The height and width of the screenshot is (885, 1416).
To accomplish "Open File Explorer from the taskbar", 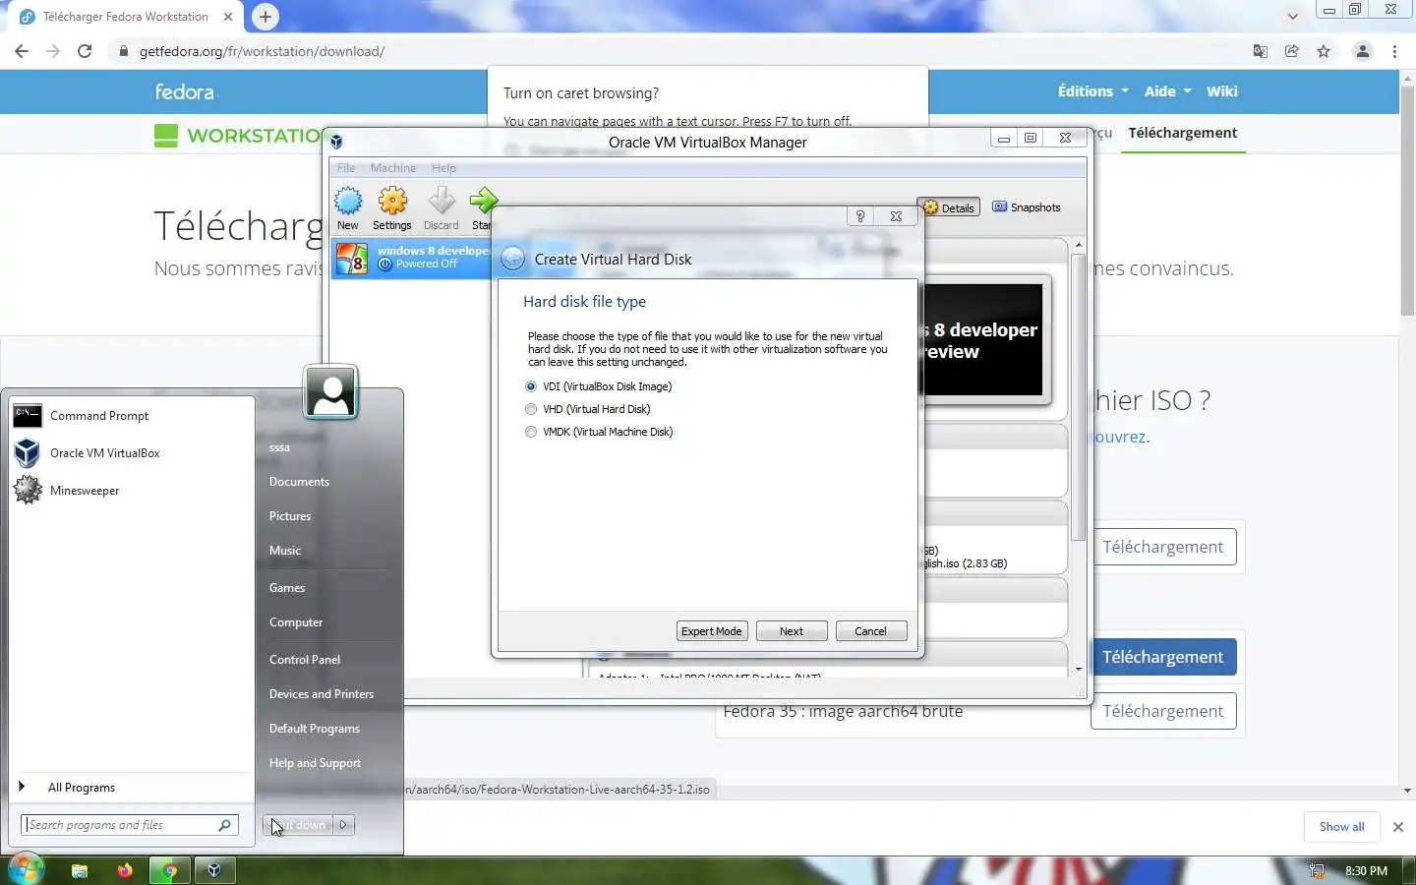I will click(80, 870).
